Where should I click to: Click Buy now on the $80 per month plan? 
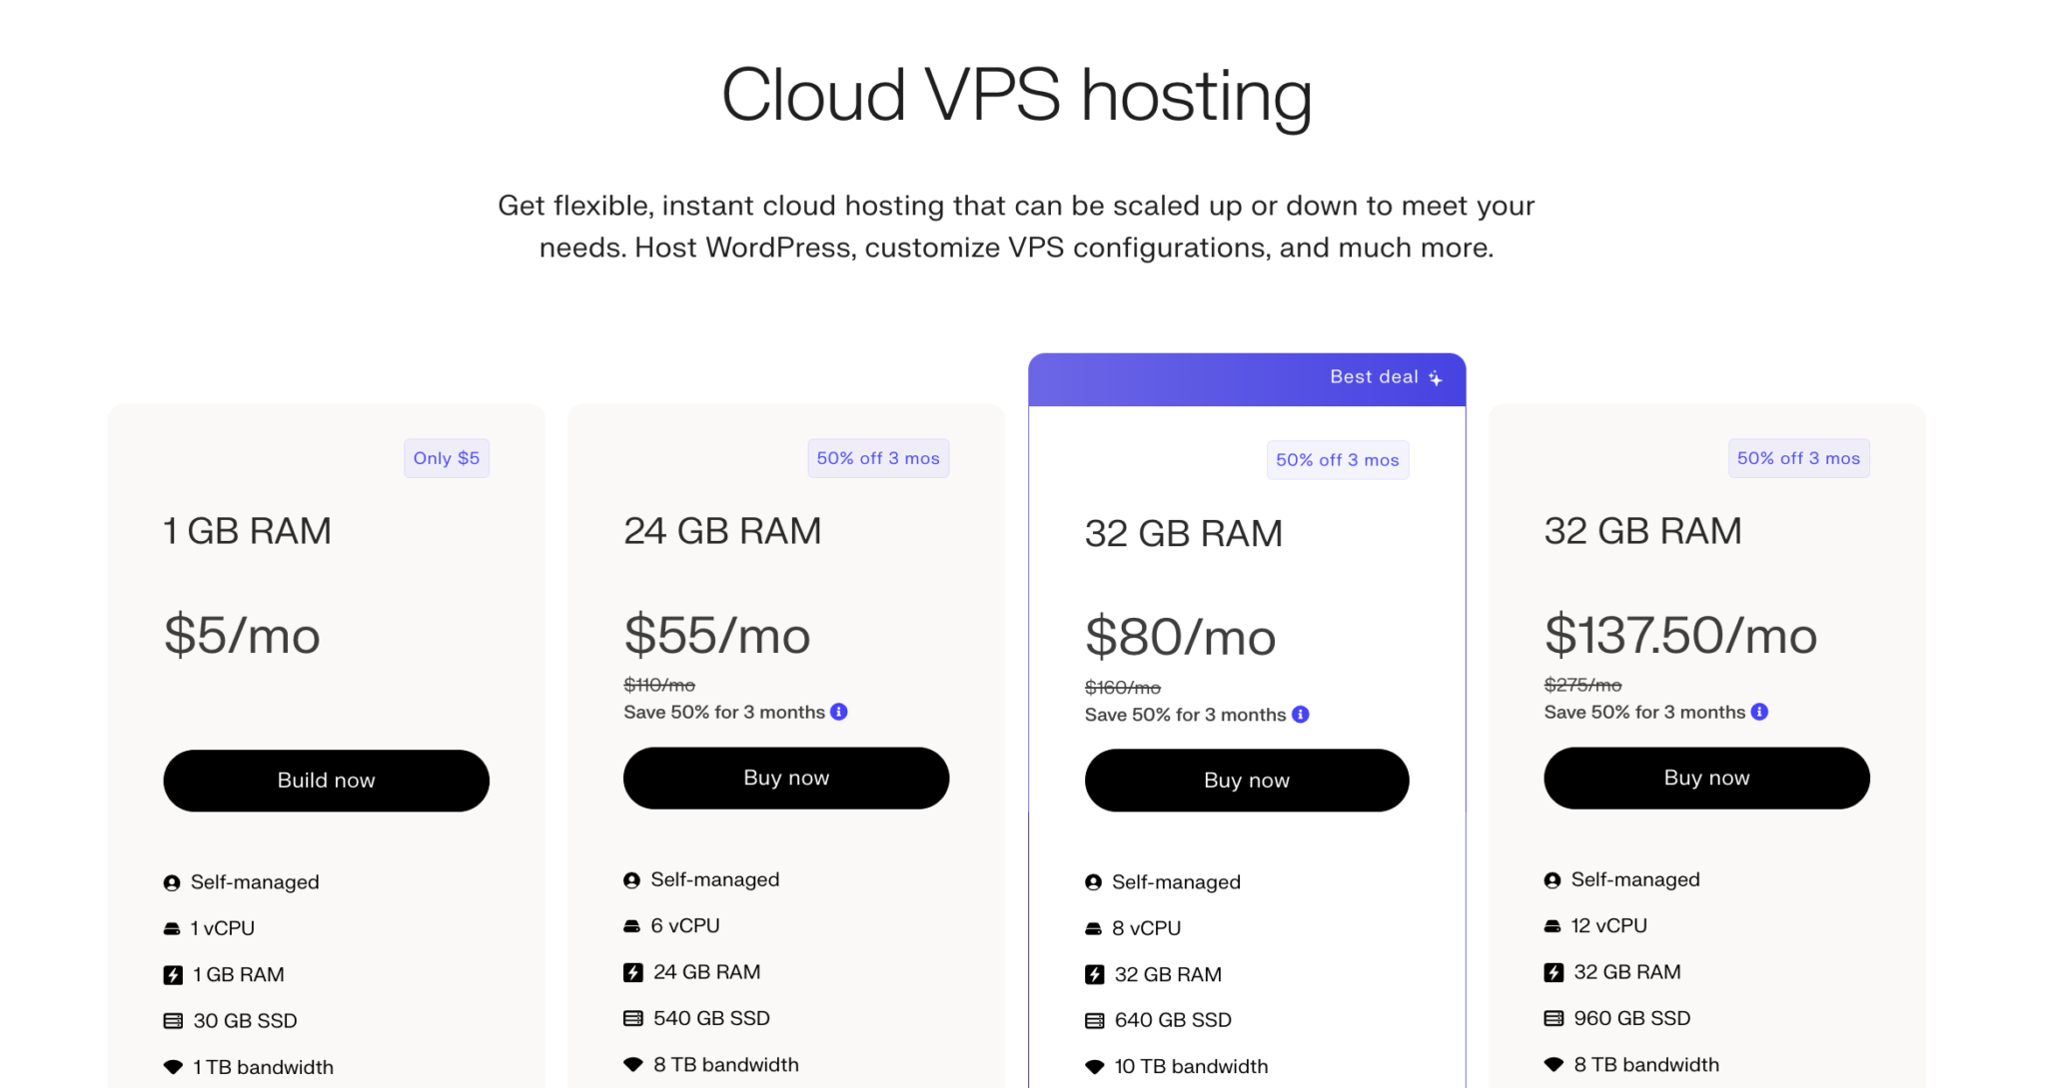pos(1246,781)
